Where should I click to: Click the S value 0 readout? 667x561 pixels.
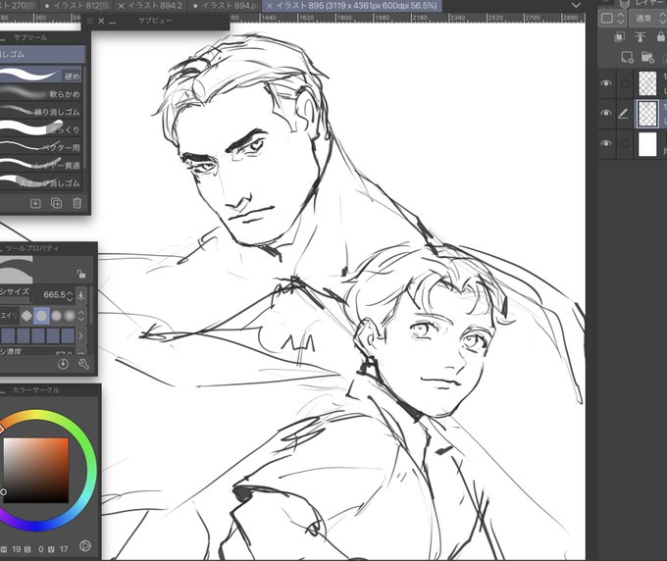pos(41,549)
